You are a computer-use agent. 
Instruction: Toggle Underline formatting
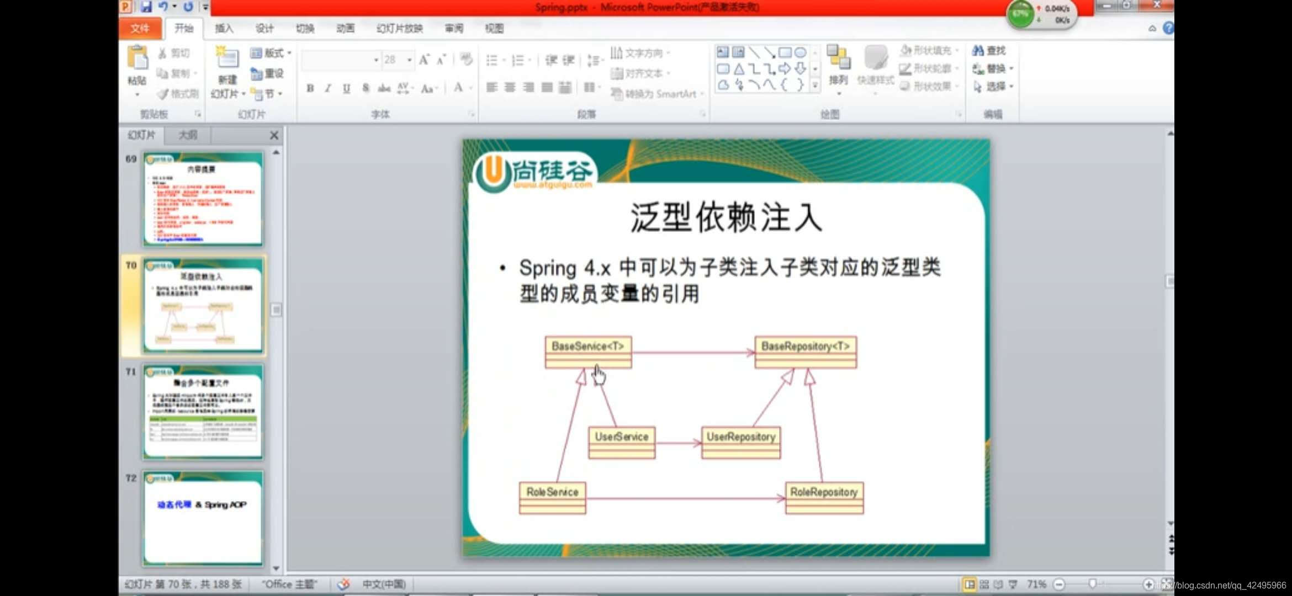pos(346,88)
